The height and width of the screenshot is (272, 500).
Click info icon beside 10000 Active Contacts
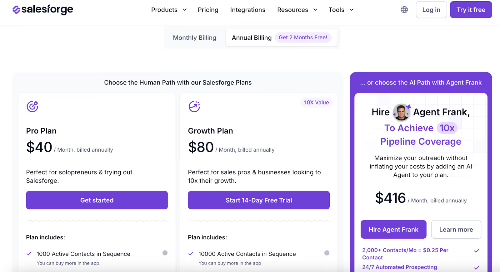327,253
